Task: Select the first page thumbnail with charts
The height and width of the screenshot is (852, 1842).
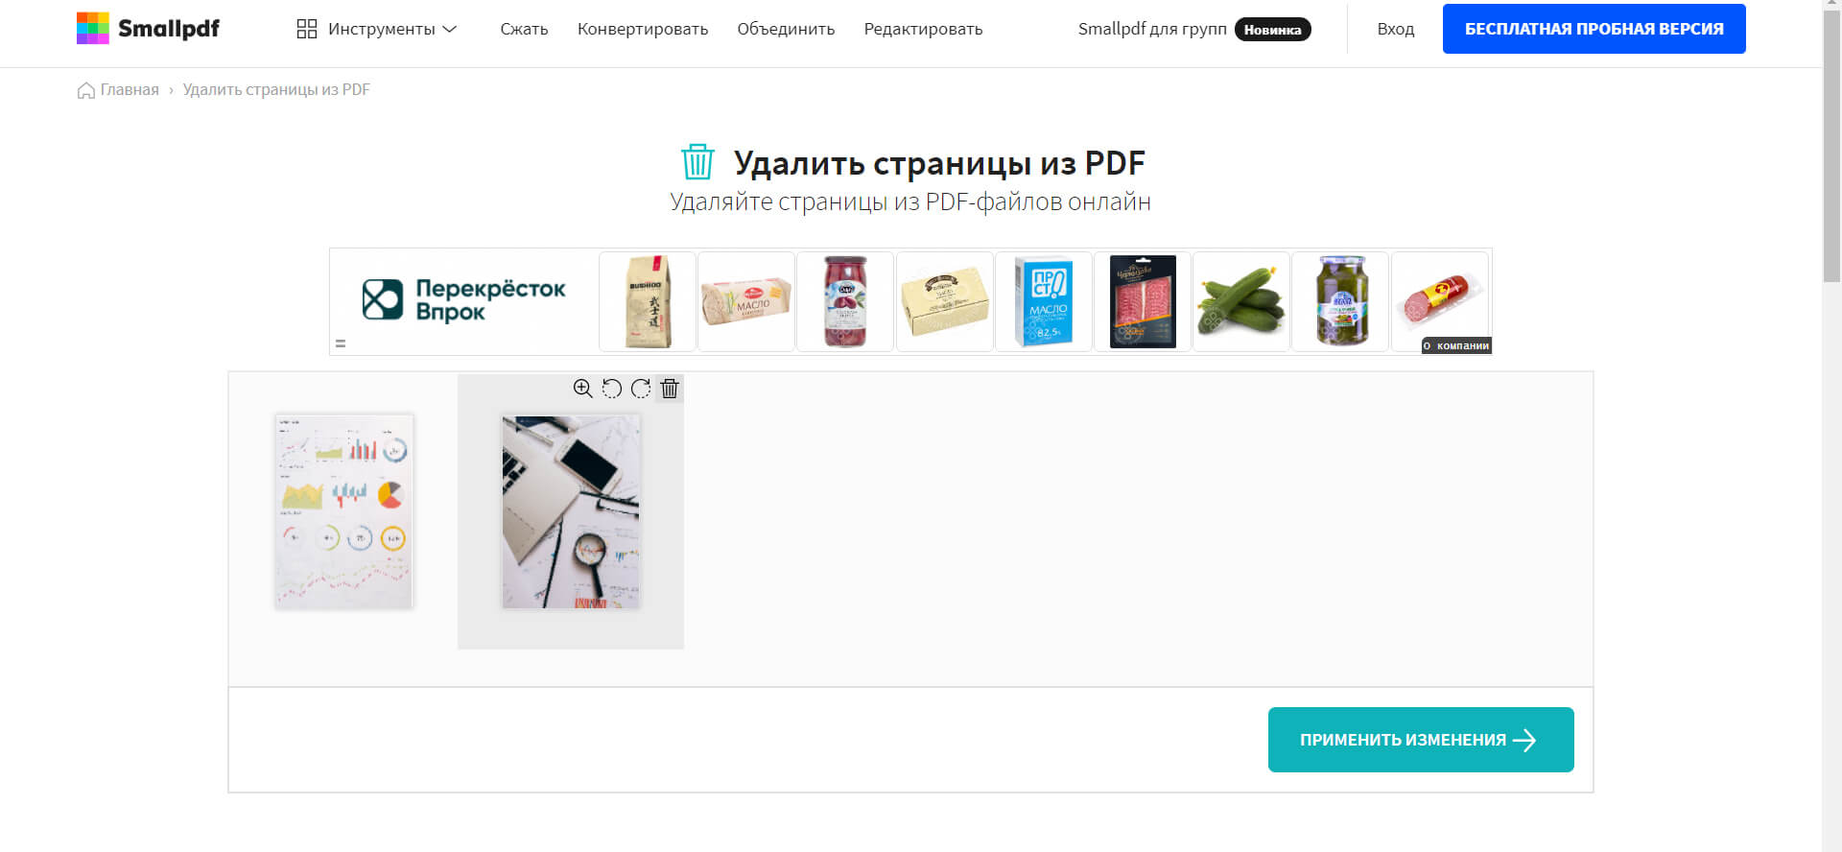Action: [x=344, y=511]
